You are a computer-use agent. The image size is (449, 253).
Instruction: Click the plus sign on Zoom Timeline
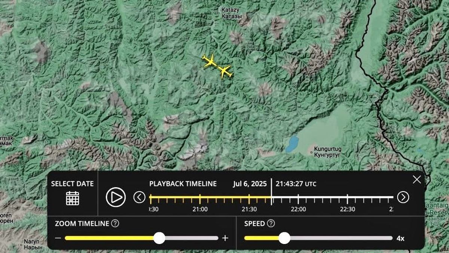click(225, 238)
